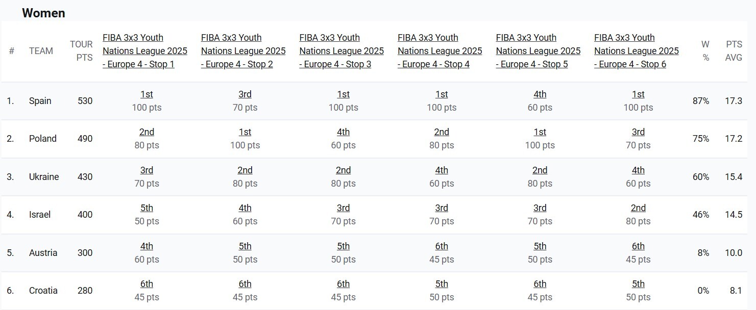Image resolution: width=756 pixels, height=310 pixels.
Task: Click Poland's 4th place result in Stop 3
Action: [344, 132]
